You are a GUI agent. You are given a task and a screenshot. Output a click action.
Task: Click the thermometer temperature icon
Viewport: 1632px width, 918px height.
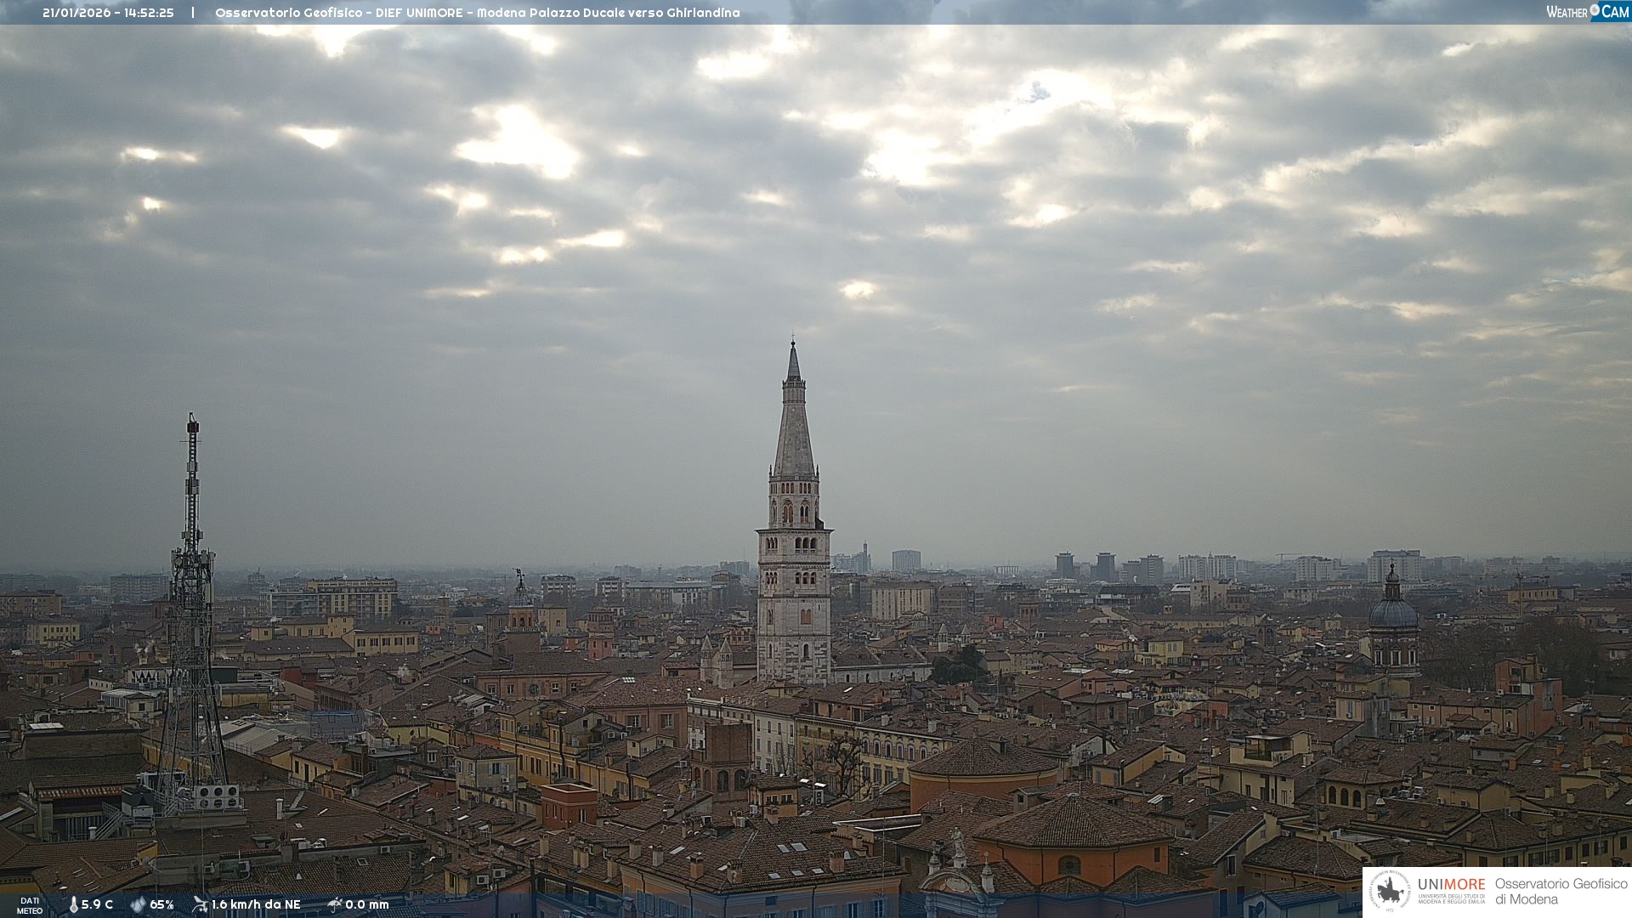[x=74, y=904]
